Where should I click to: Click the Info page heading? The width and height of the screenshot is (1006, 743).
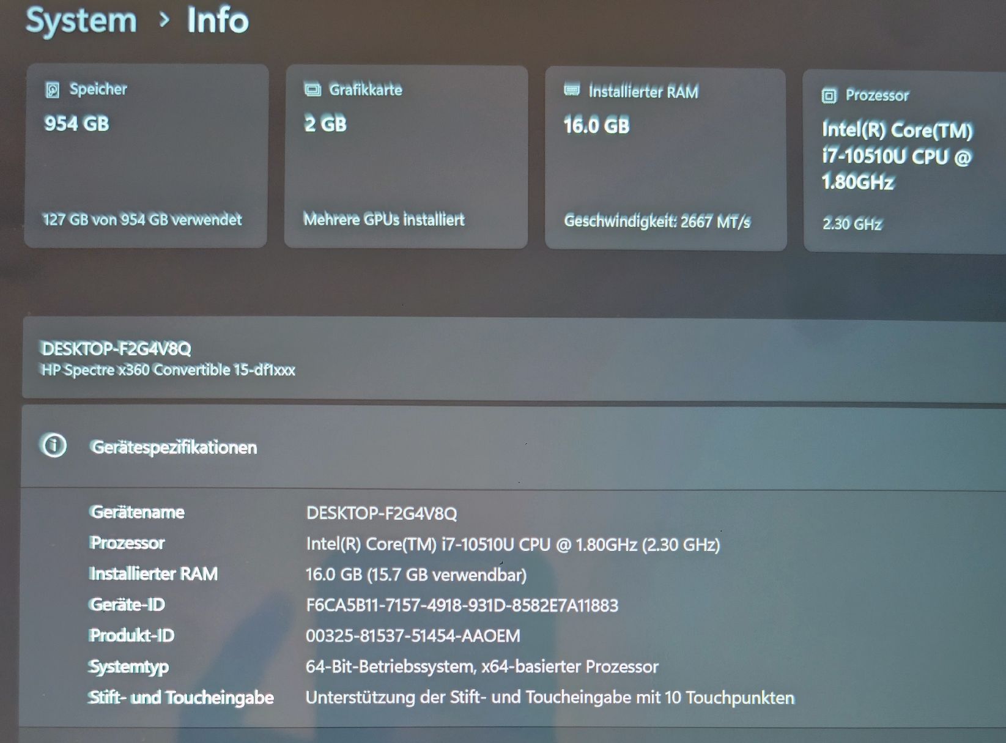point(218,21)
